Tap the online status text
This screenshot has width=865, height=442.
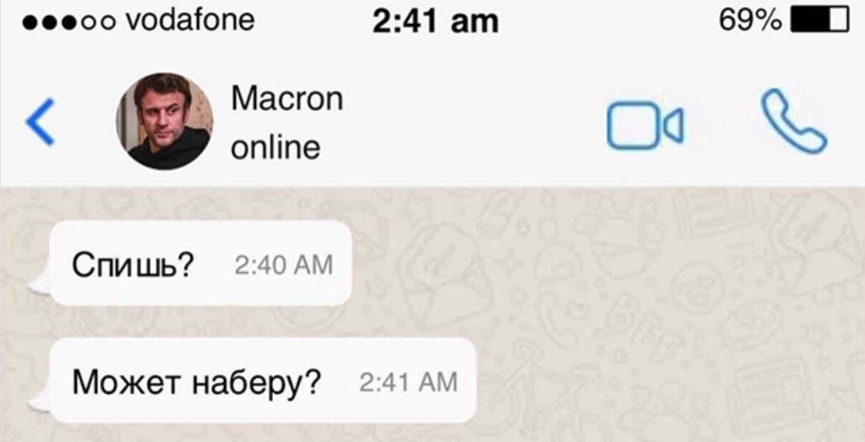(x=275, y=147)
